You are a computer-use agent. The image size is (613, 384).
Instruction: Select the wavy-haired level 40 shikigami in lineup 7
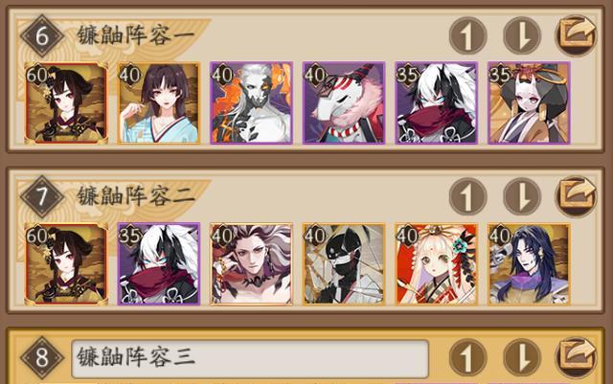coord(251,264)
